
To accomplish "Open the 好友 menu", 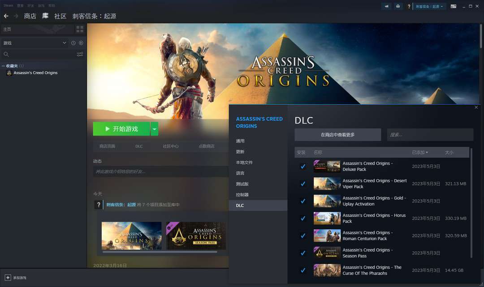I will click(30, 5).
